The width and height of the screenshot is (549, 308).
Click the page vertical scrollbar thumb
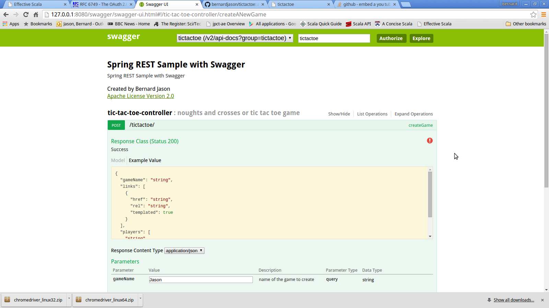coord(546,110)
